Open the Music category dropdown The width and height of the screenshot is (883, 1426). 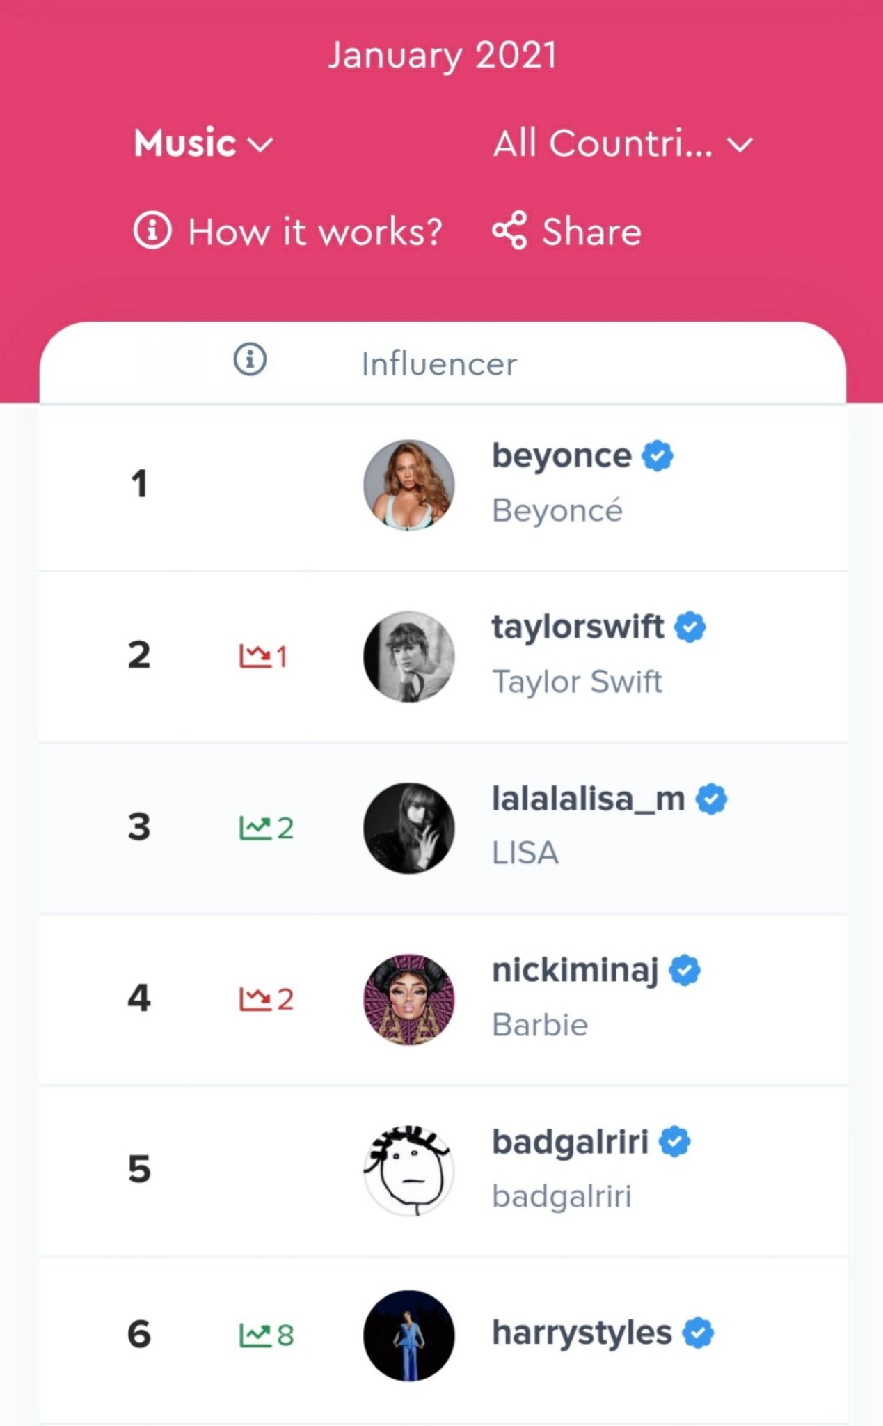202,143
